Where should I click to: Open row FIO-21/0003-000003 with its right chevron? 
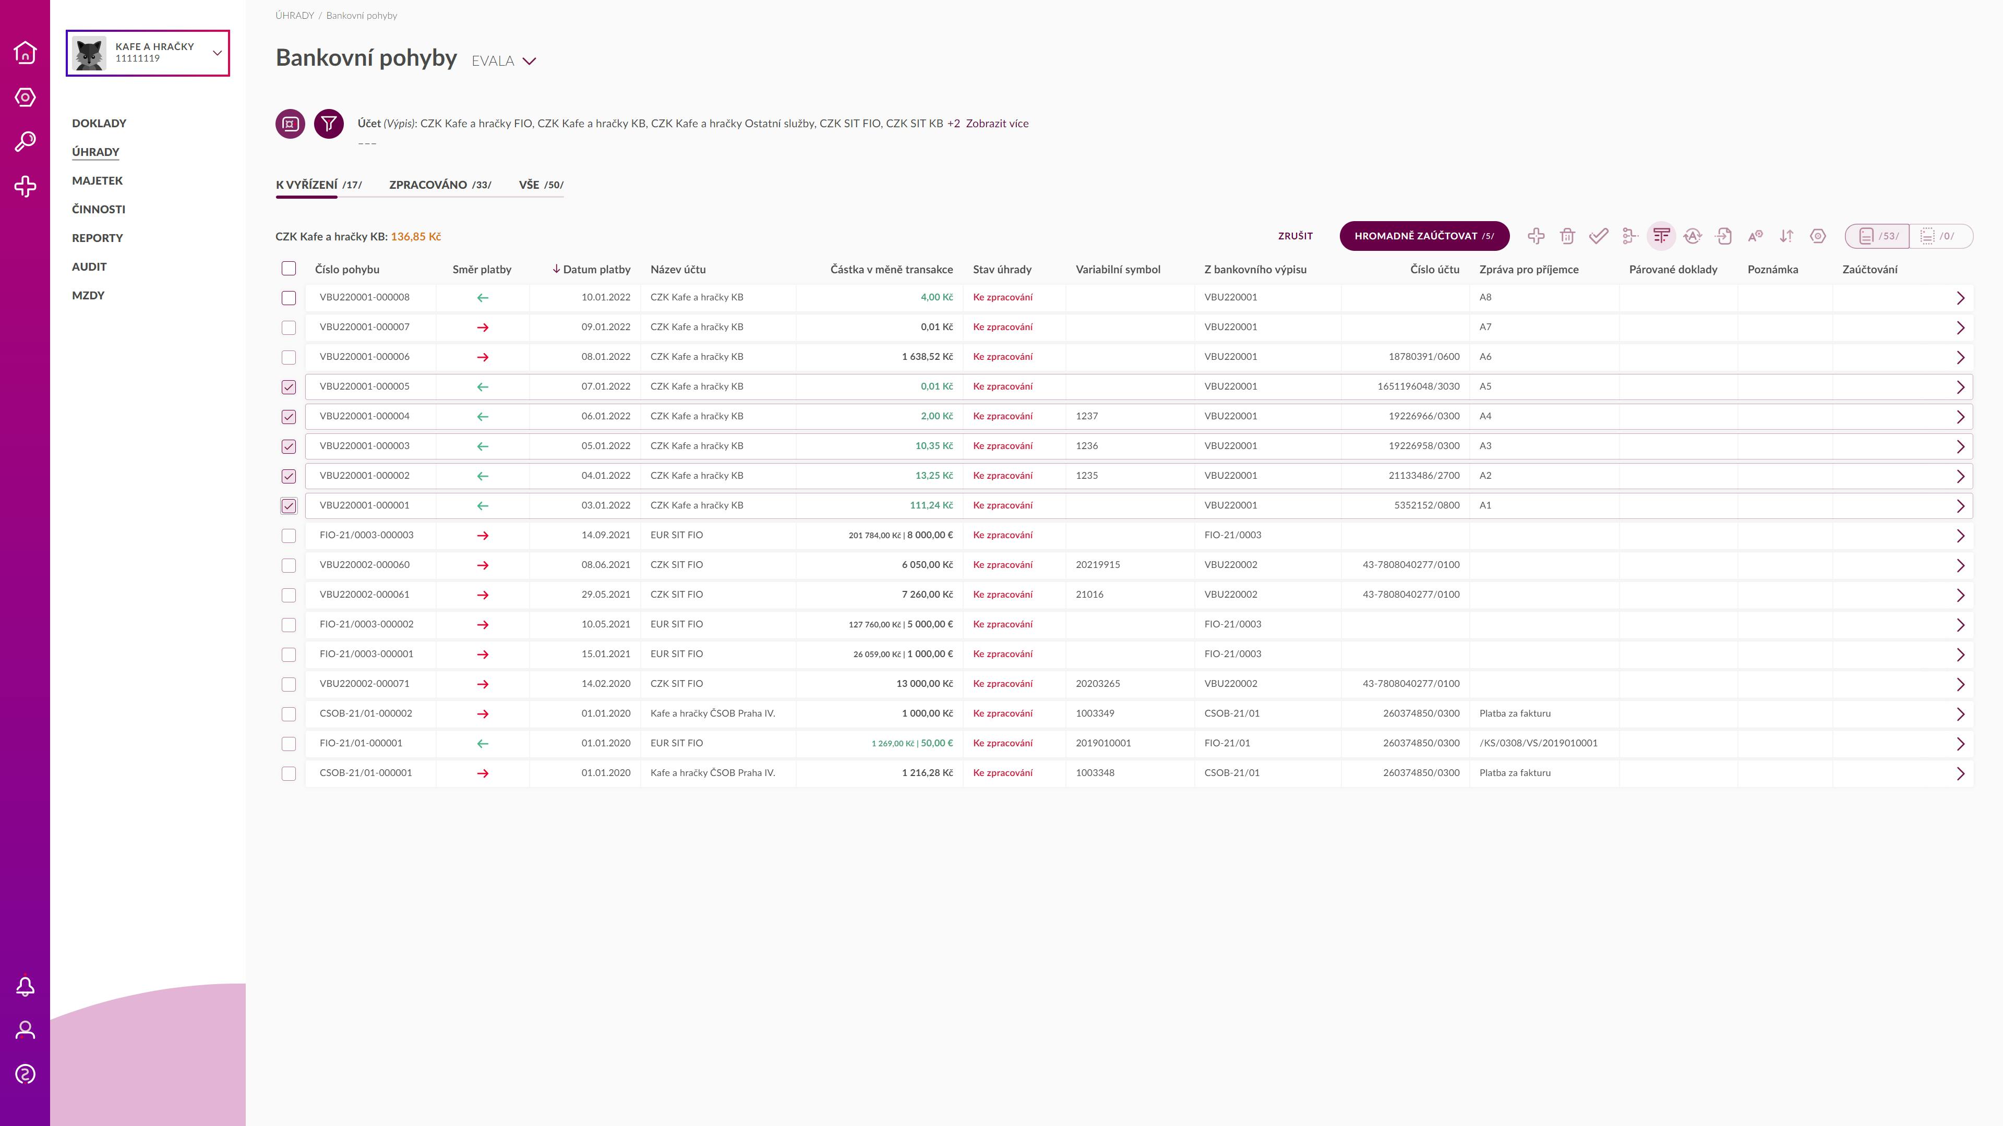coord(1960,536)
